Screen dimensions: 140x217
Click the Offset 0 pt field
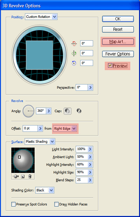[30, 128]
